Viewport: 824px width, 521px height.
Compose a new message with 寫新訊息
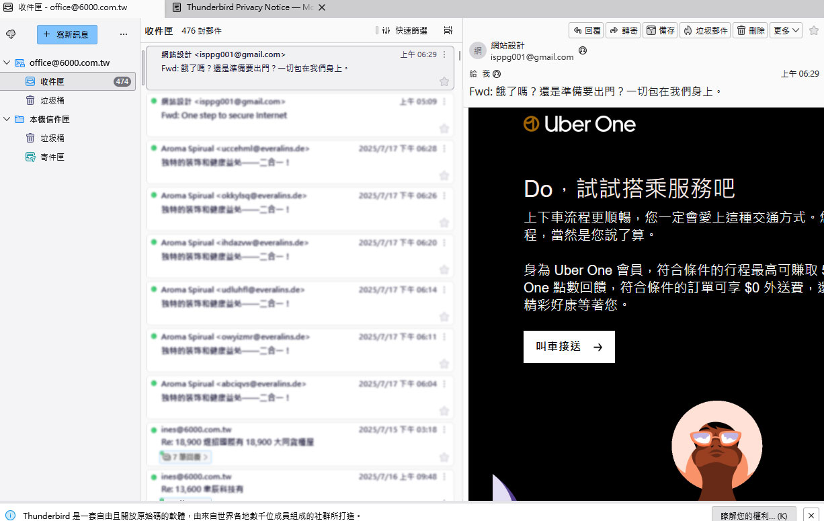67,34
